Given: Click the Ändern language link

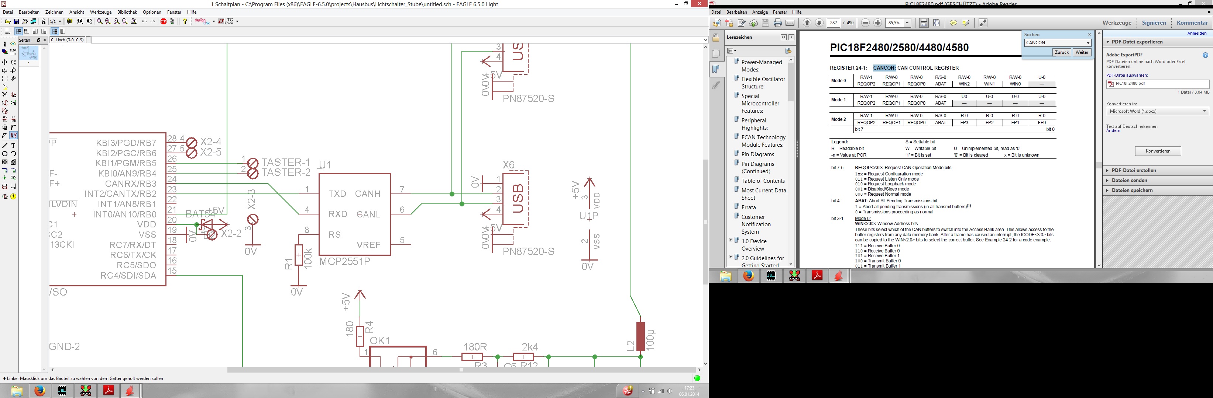Looking at the screenshot, I should [x=1113, y=130].
